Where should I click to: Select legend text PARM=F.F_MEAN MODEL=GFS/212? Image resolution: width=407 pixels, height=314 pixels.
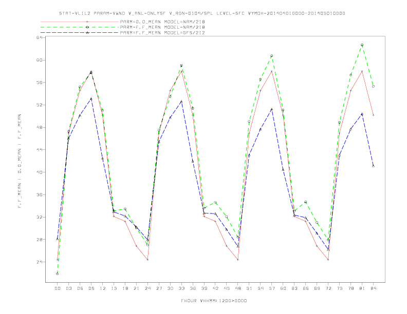(x=162, y=33)
